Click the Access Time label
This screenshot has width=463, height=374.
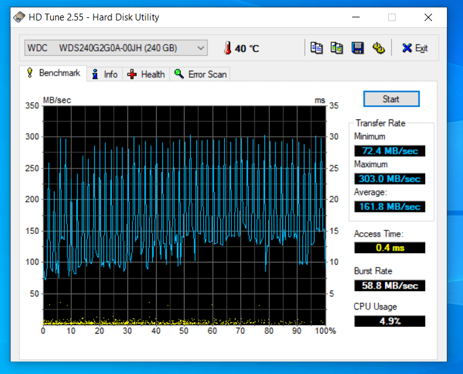[x=379, y=234]
